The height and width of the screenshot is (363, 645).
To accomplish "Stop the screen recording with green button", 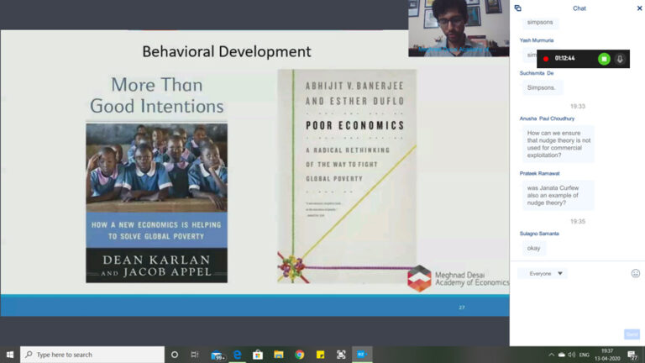I will tap(603, 59).
